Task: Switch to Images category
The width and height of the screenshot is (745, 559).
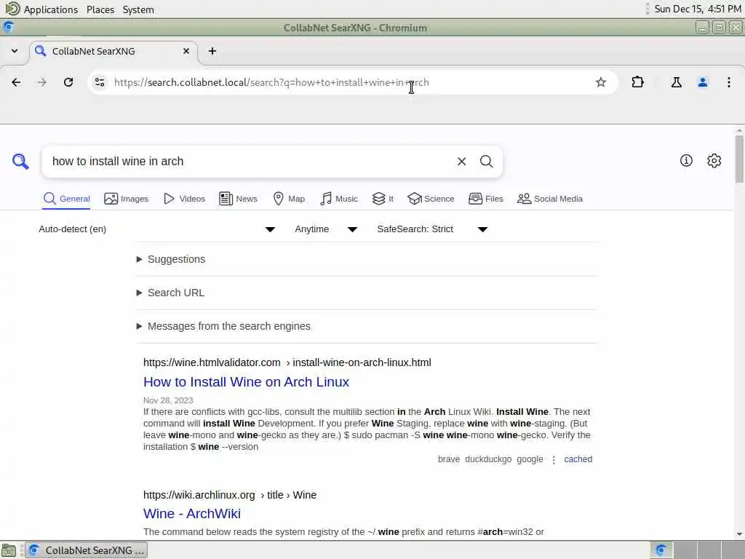Action: click(127, 199)
